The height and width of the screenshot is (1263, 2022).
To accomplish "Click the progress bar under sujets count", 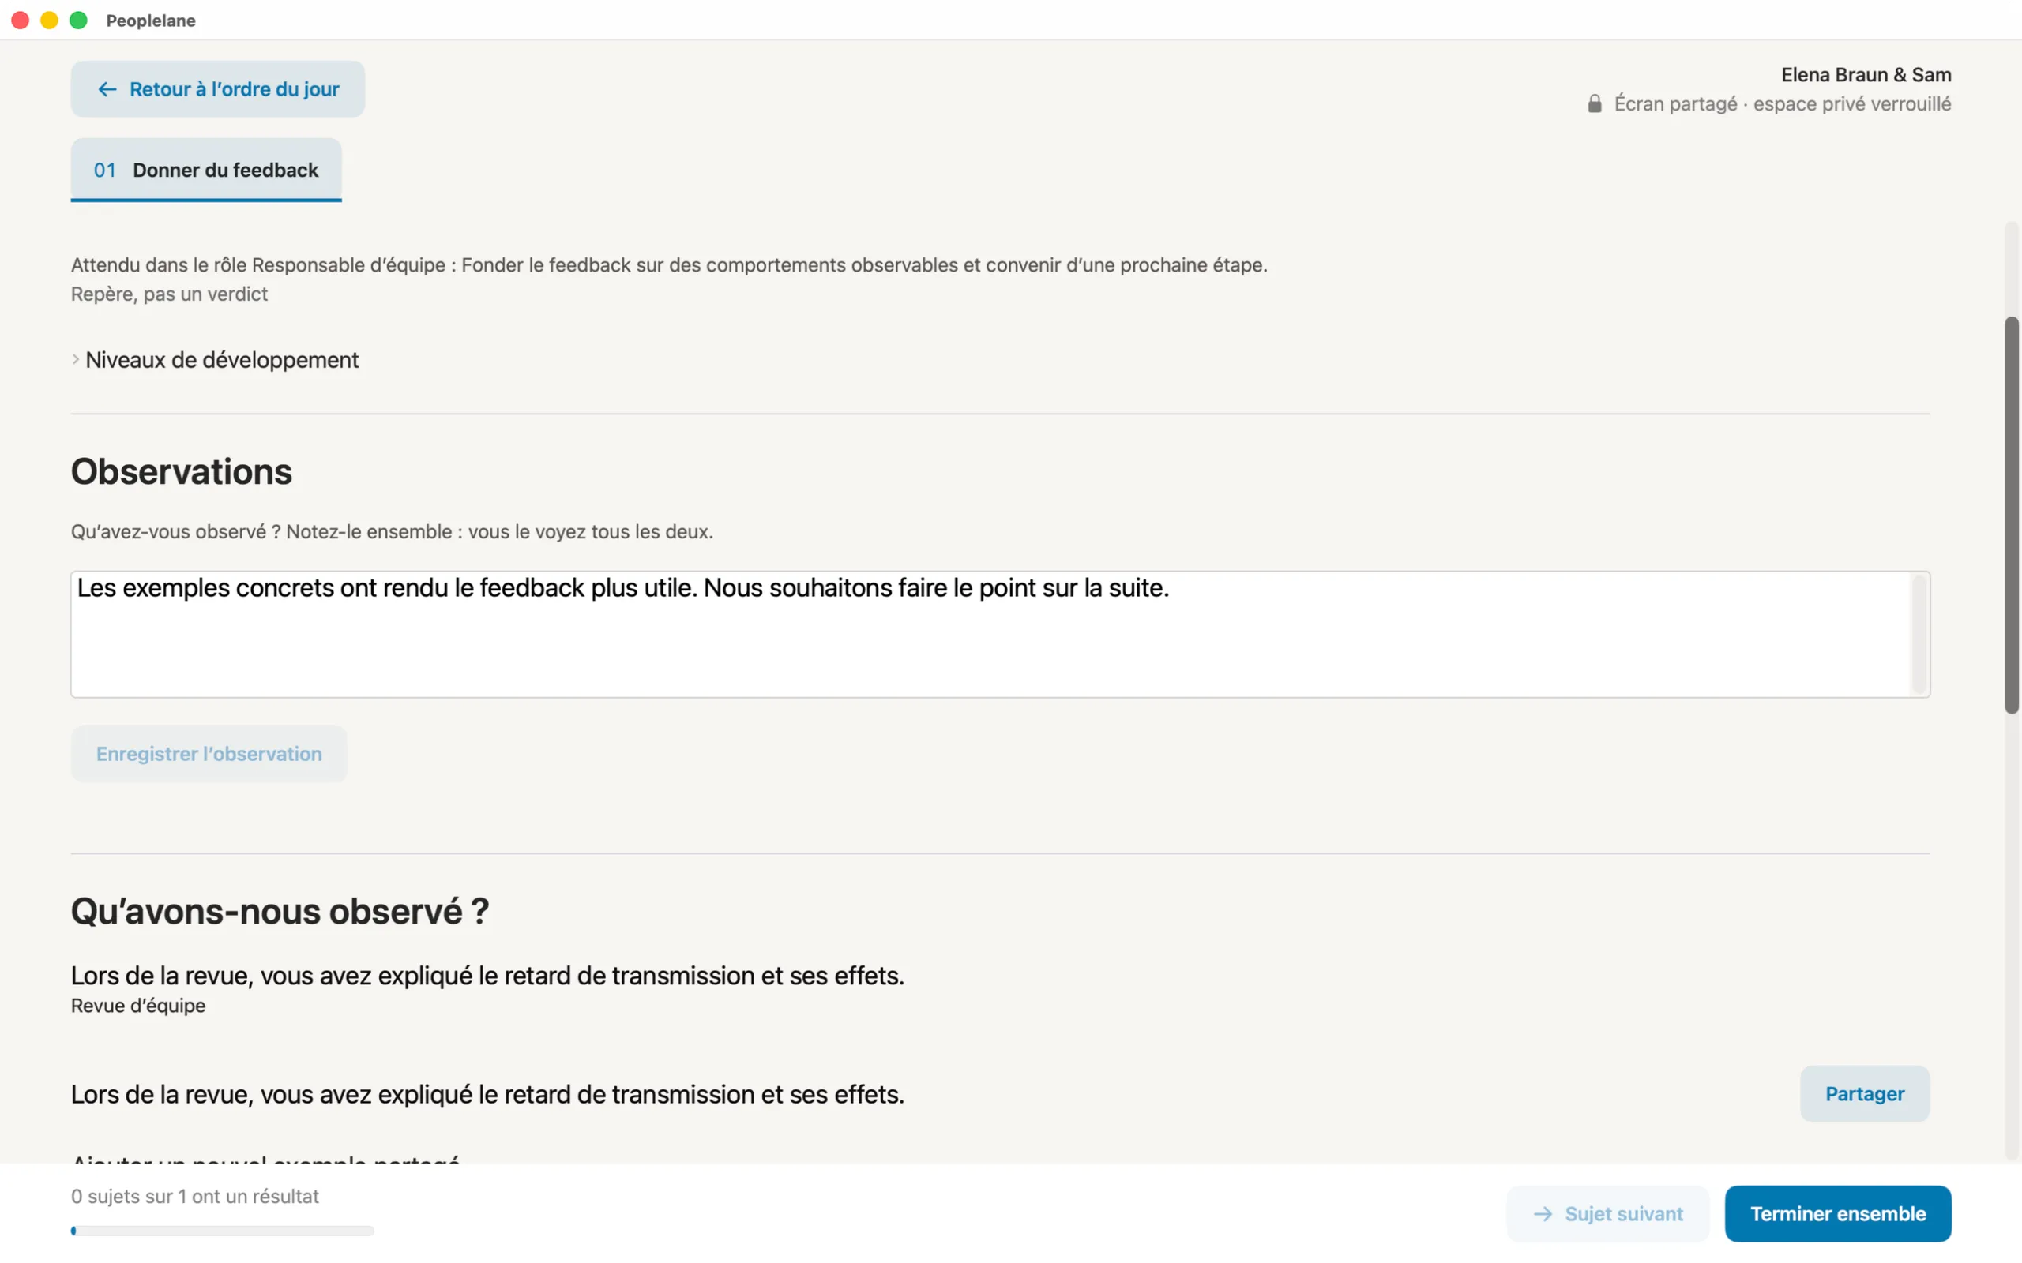I will [x=222, y=1231].
